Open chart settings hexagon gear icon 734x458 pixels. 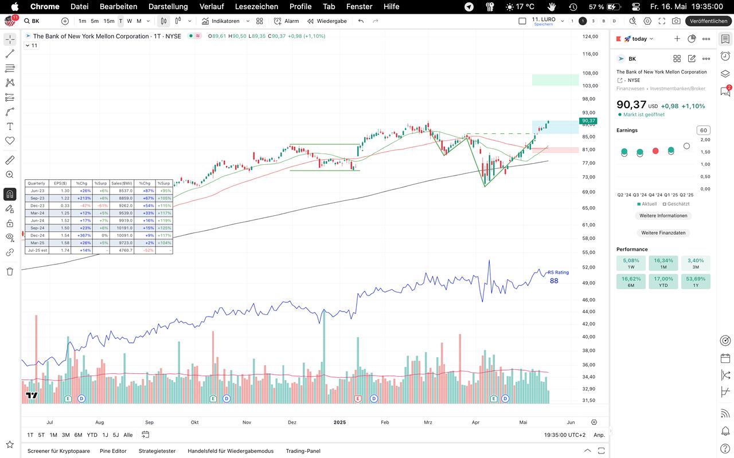tap(647, 21)
